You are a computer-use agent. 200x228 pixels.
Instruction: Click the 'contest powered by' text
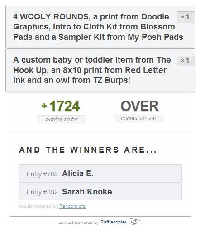(79, 223)
